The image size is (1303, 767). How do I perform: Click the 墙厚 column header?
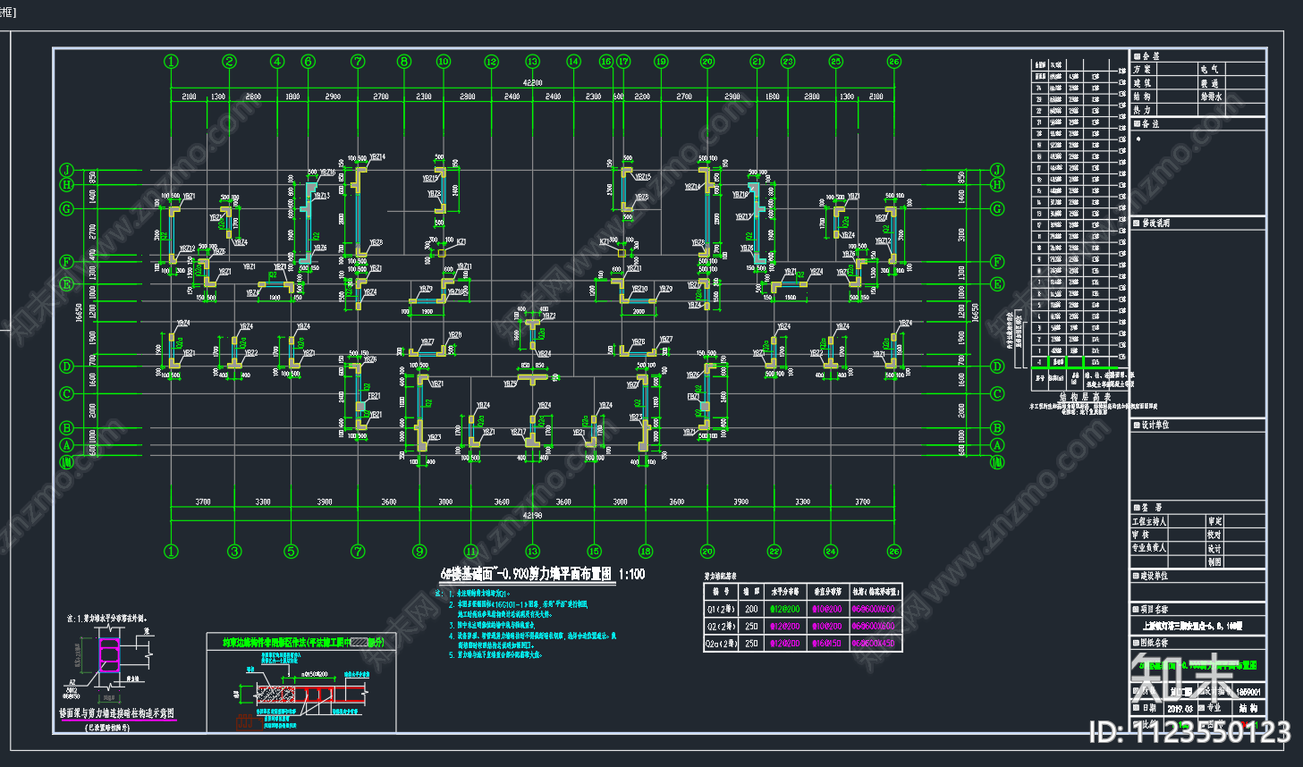751,591
